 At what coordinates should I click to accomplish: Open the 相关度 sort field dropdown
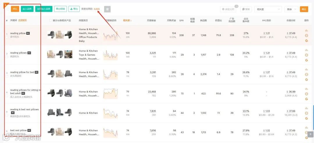point(268,9)
